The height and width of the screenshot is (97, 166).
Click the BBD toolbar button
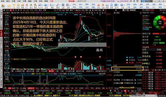pyautogui.click(x=87, y=5)
